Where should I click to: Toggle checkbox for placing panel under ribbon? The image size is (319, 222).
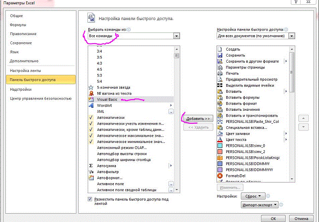[x=90, y=199]
